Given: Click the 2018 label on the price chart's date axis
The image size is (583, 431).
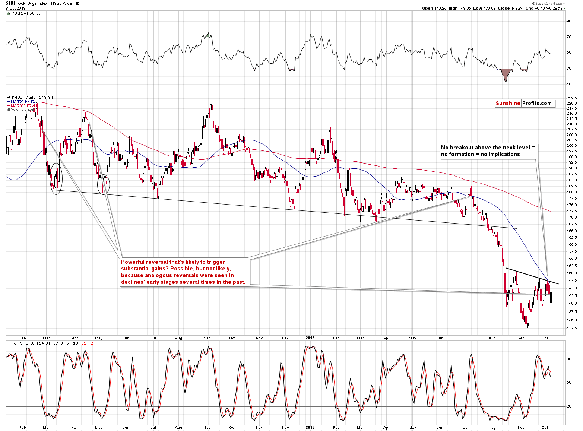Looking at the screenshot, I should (x=310, y=338).
